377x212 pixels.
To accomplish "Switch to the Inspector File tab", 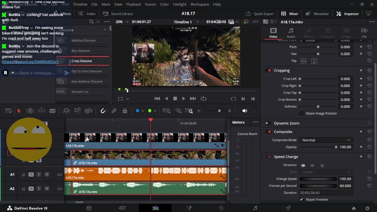I will point(364,33).
